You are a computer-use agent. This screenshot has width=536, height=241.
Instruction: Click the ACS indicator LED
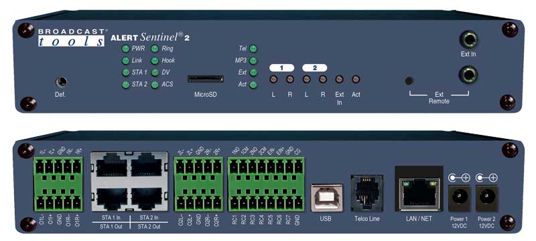[155, 85]
